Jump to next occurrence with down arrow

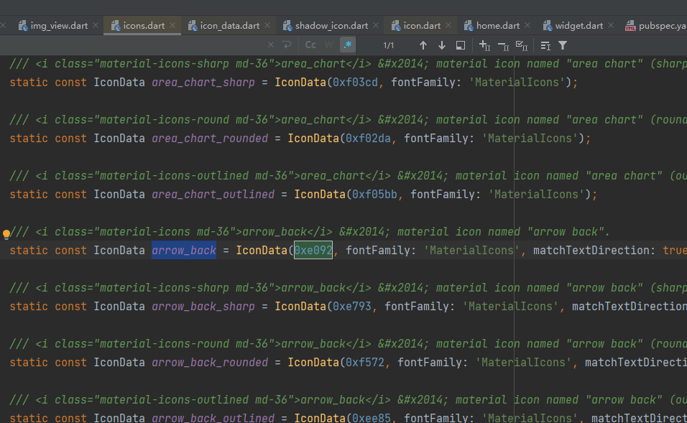(x=441, y=45)
